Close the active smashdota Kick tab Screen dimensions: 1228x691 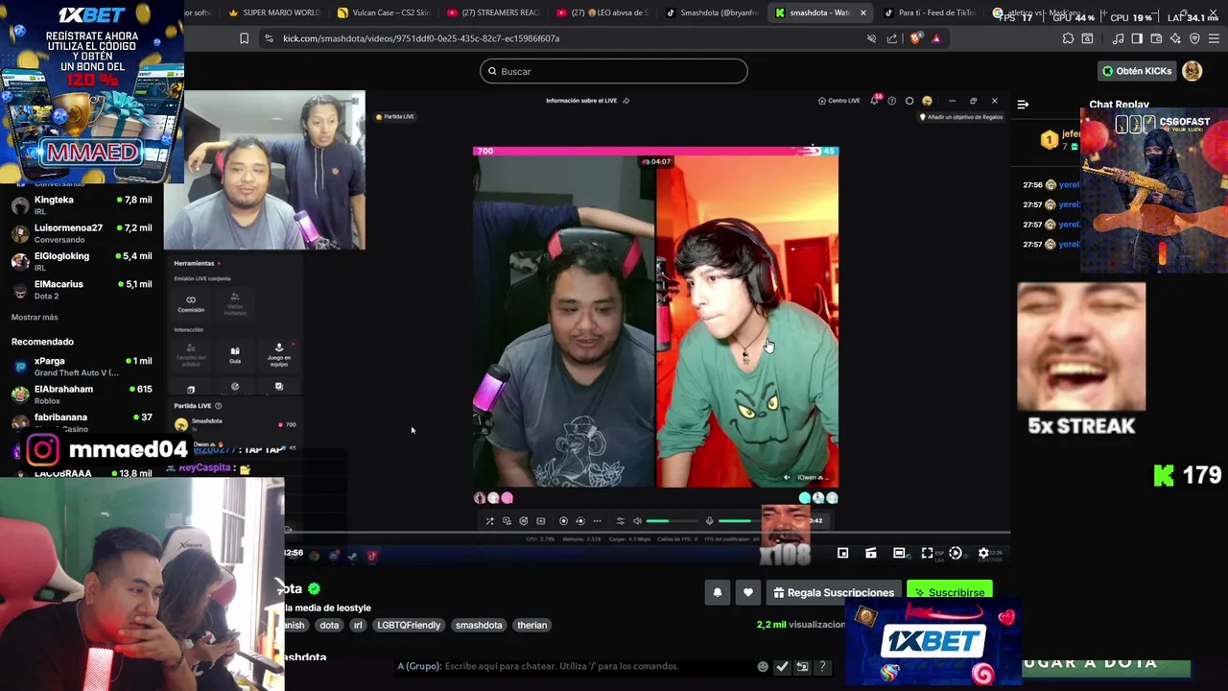[863, 12]
